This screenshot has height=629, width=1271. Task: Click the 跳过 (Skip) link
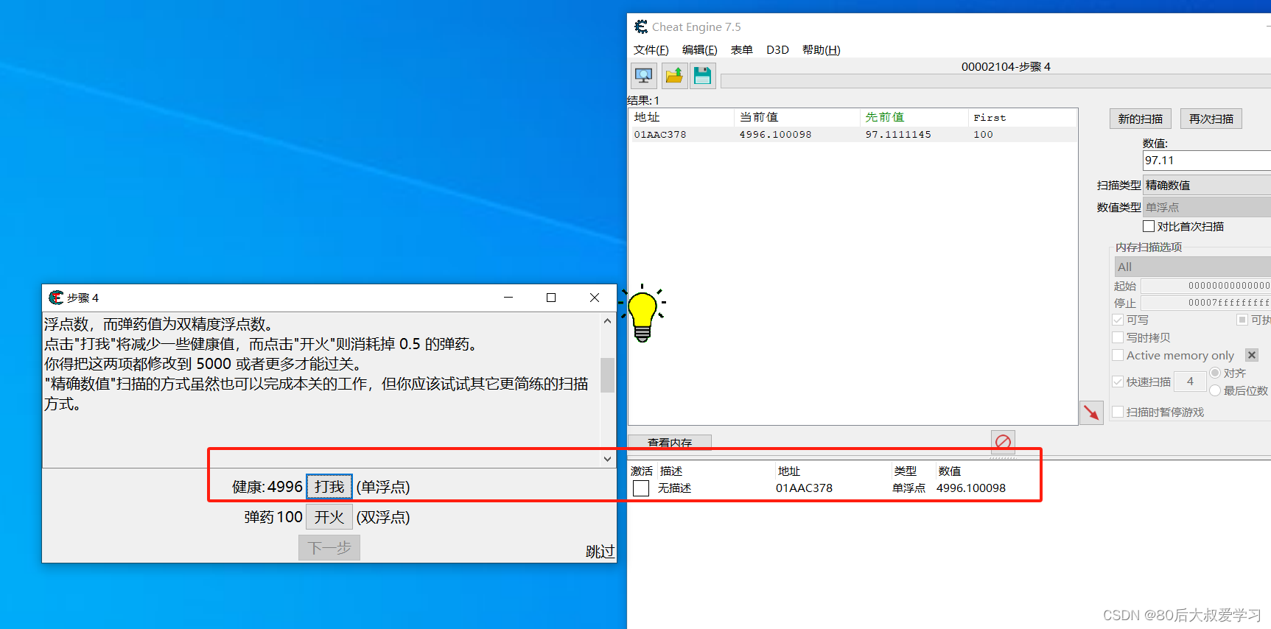click(x=600, y=551)
